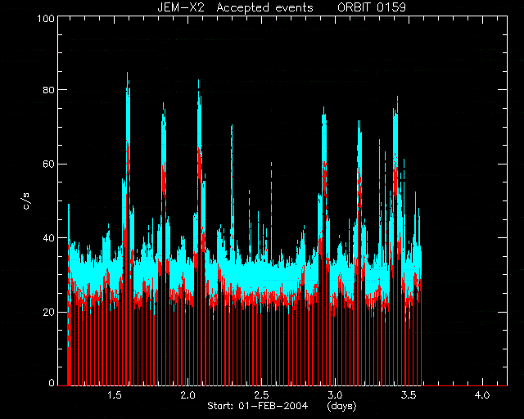
Task: Select the 3.0 days x-axis label
Action: (x=335, y=395)
